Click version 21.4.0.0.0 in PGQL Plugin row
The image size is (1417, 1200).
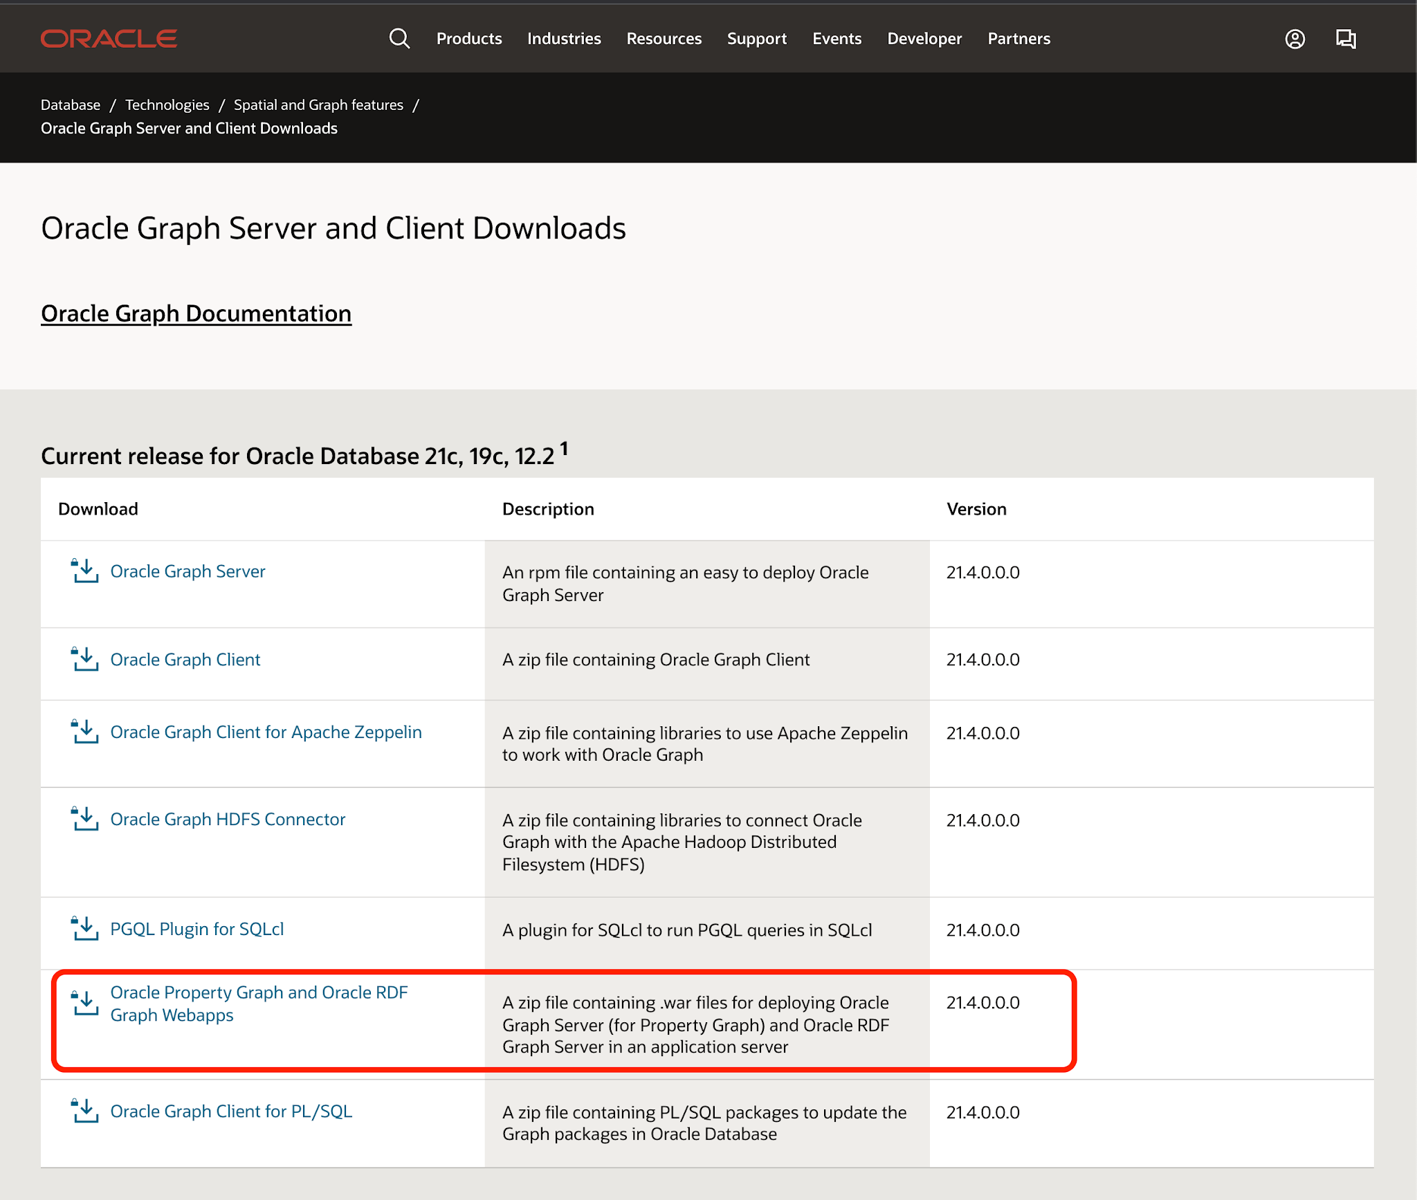point(982,930)
